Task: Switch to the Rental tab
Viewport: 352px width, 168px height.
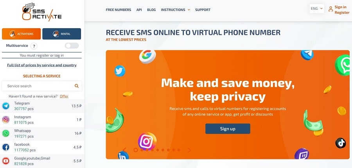Action: (61, 34)
